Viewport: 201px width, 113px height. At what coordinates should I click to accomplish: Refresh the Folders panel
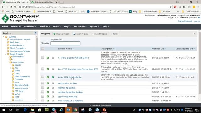click(x=35, y=33)
